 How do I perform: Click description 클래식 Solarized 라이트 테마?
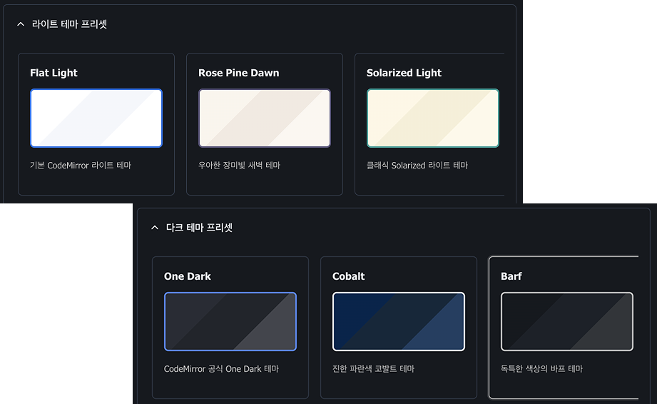tap(417, 165)
